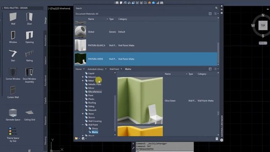This screenshot has height=152, width=270.
Task: Switch to the Materials palette tab
Action: (46, 120)
